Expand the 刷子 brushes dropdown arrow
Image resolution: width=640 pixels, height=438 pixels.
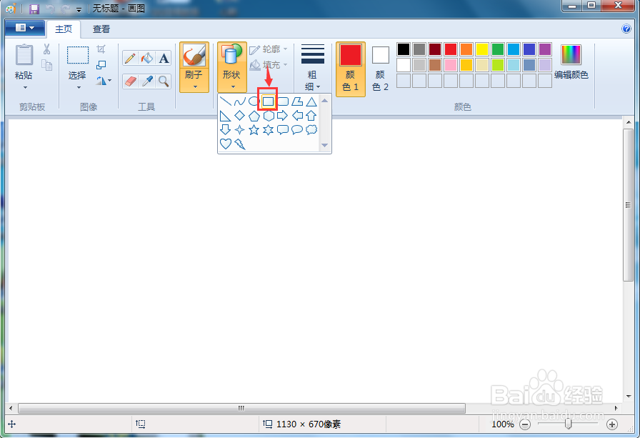coord(195,86)
